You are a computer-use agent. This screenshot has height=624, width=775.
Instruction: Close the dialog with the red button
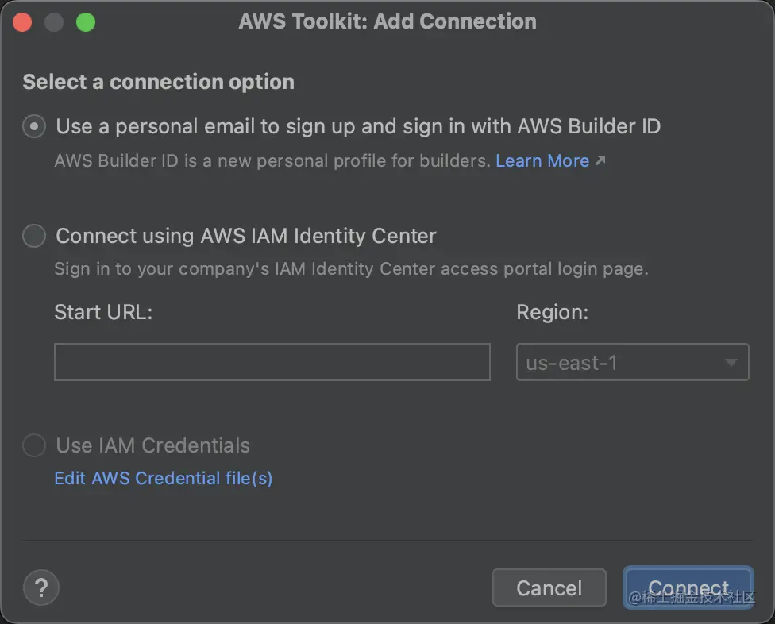point(22,22)
